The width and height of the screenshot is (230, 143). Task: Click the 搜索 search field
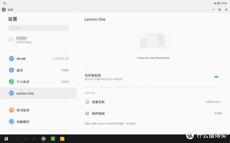pos(38,28)
